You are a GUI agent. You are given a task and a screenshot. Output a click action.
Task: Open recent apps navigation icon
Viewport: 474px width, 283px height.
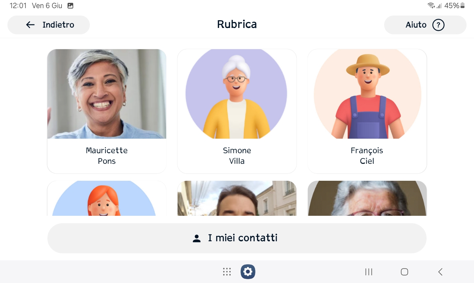click(369, 272)
